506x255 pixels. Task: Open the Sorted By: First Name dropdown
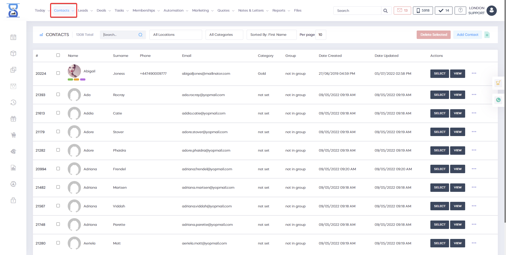(x=271, y=35)
